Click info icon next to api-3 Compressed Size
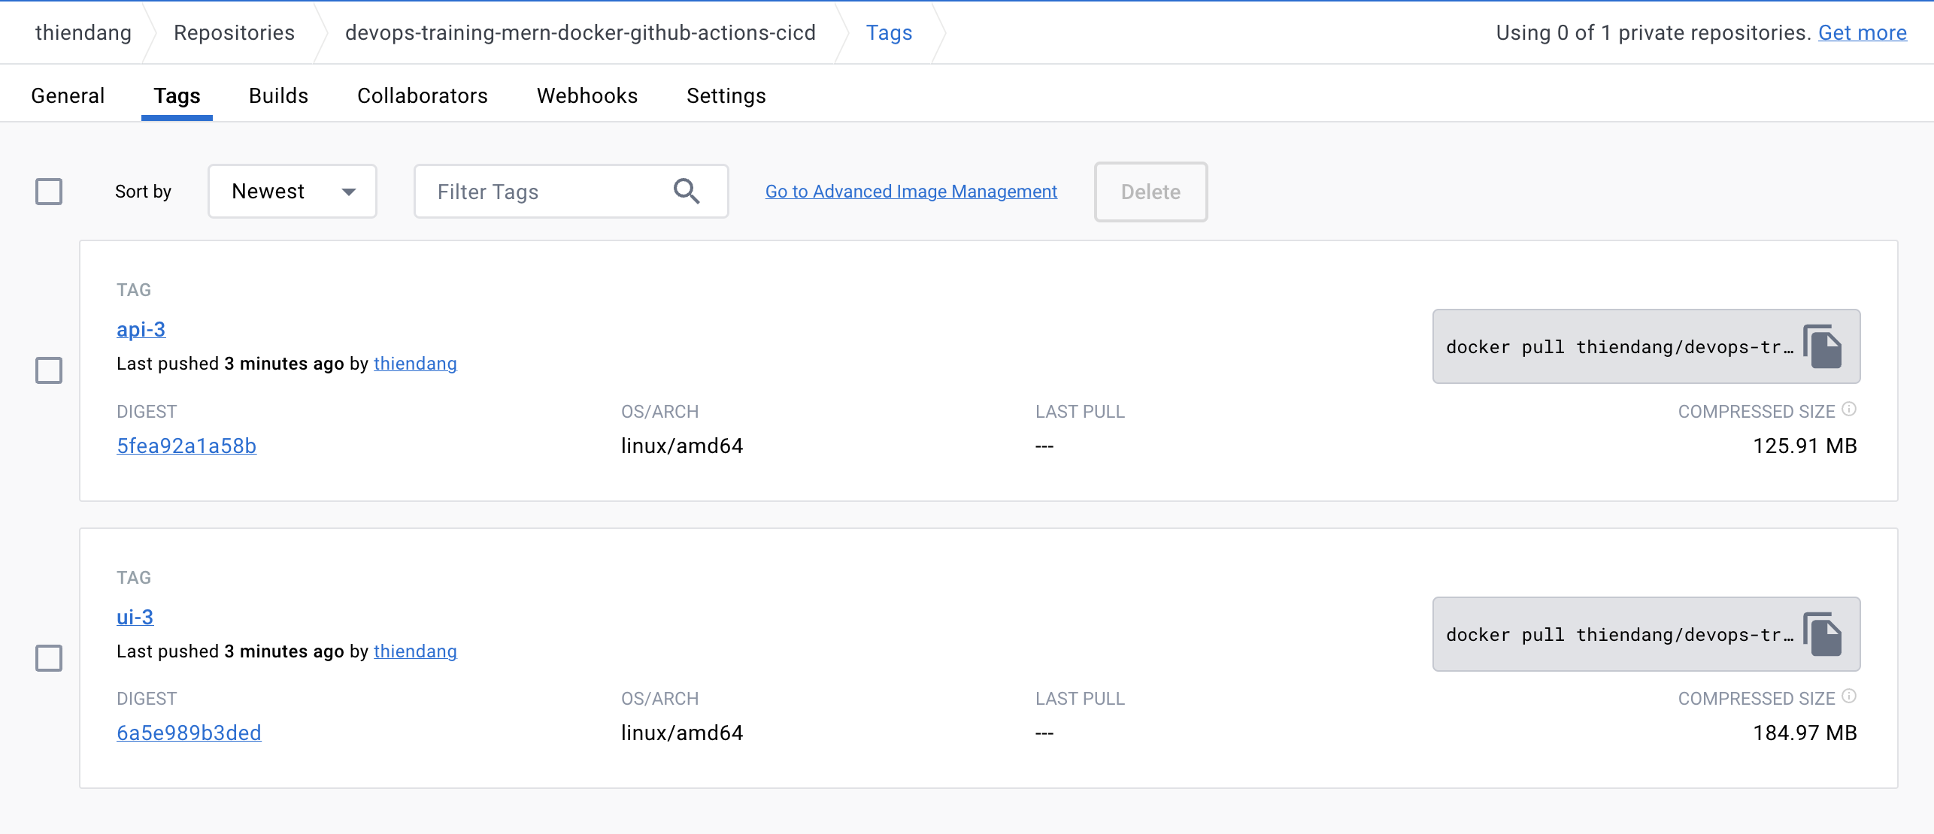Image resolution: width=1934 pixels, height=834 pixels. pos(1849,409)
